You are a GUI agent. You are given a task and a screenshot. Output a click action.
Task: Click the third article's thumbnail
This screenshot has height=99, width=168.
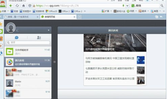pyautogui.click(x=141, y=80)
